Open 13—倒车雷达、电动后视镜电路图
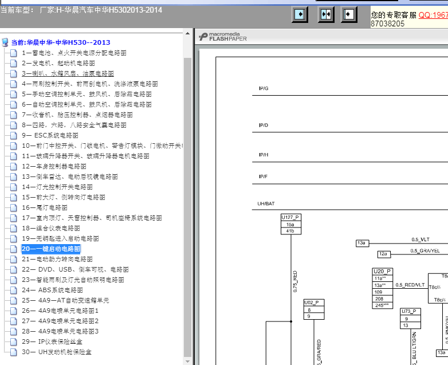The width and height of the screenshot is (448, 365). point(70,176)
